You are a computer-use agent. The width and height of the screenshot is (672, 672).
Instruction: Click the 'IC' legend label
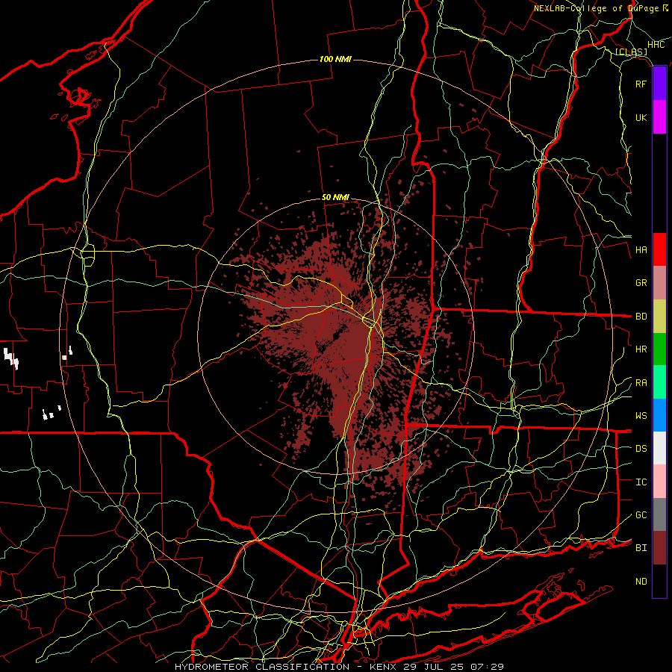[641, 482]
